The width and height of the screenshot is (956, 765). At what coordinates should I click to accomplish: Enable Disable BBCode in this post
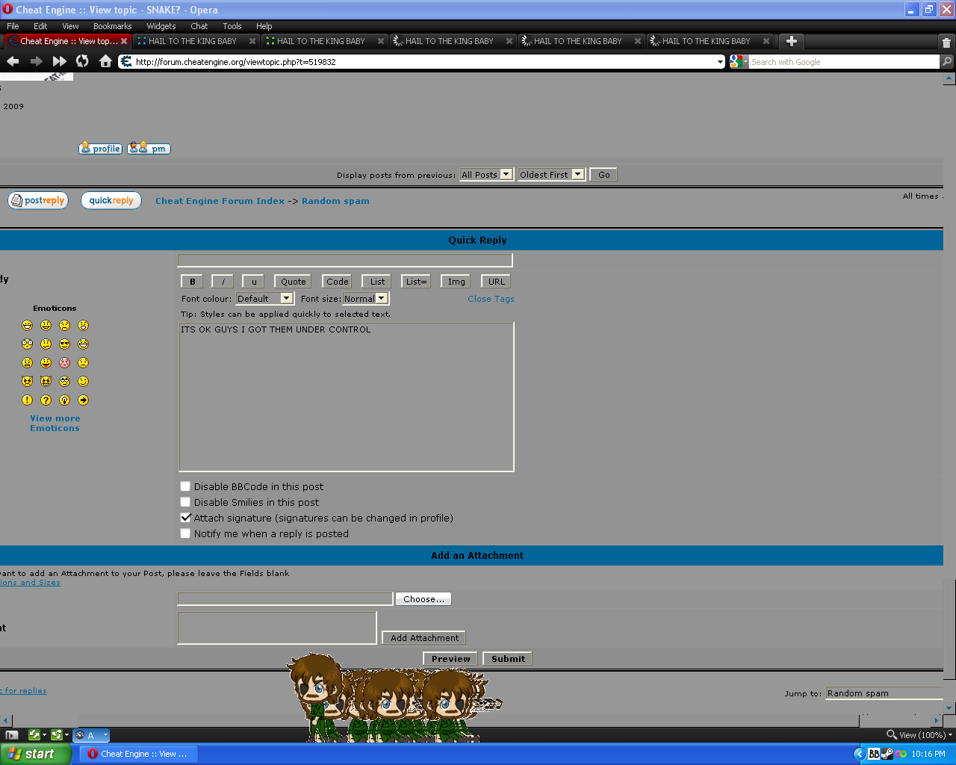(185, 486)
